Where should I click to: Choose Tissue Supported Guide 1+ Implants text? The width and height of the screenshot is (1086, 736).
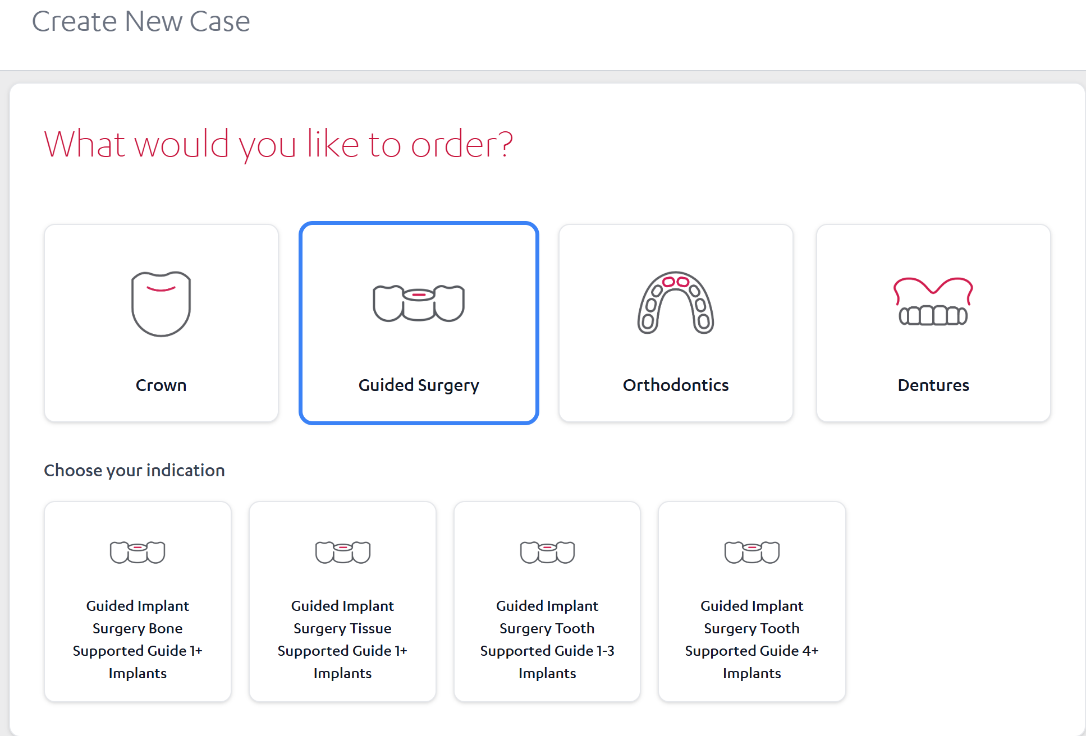pos(342,640)
